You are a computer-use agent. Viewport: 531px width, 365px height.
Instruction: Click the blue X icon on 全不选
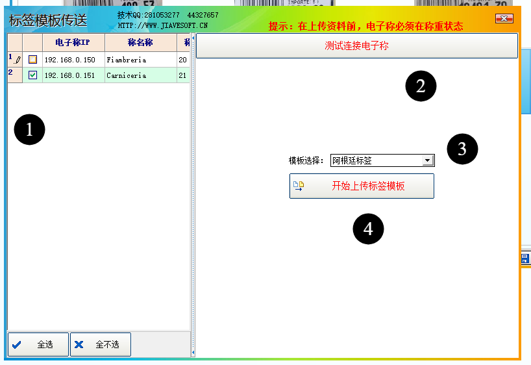[x=79, y=345]
